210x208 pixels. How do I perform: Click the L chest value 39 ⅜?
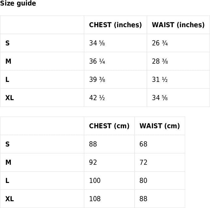pos(97,79)
